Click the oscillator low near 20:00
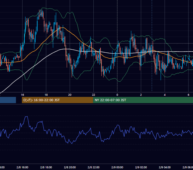Screen dimensions: 193x170 (72, 143)
